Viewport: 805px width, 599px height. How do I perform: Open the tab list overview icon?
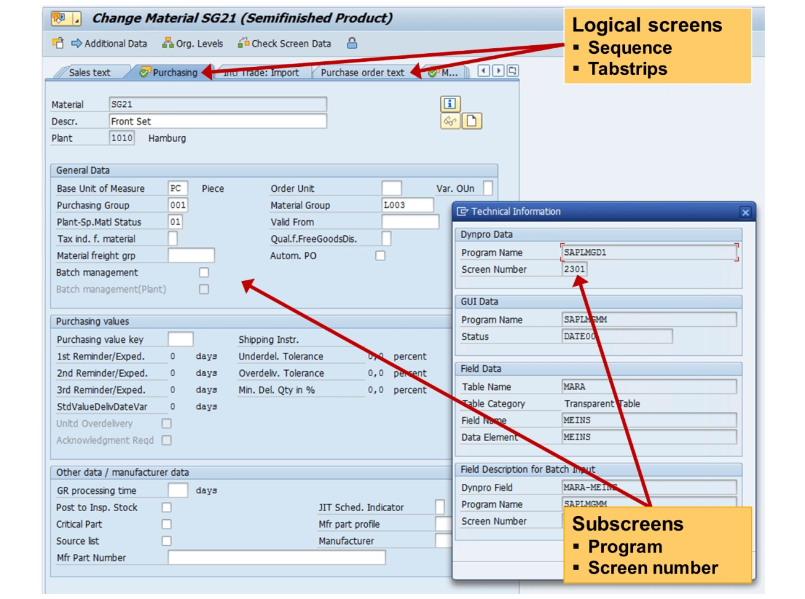(x=512, y=71)
